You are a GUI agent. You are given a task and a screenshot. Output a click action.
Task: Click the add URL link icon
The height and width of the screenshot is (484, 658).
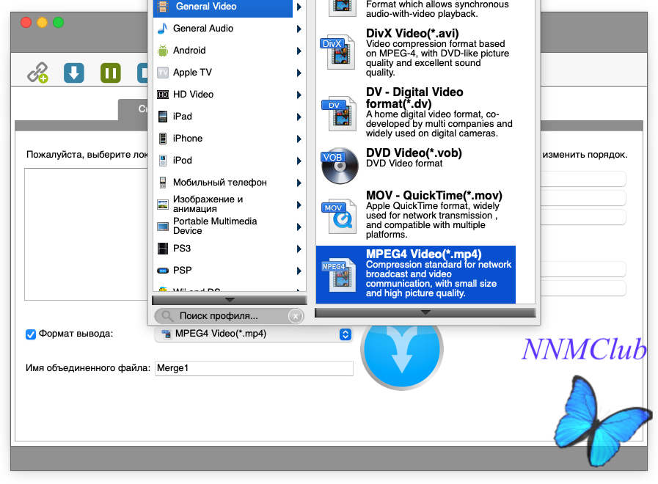37,73
